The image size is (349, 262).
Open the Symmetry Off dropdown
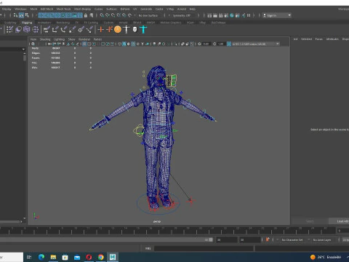[183, 15]
